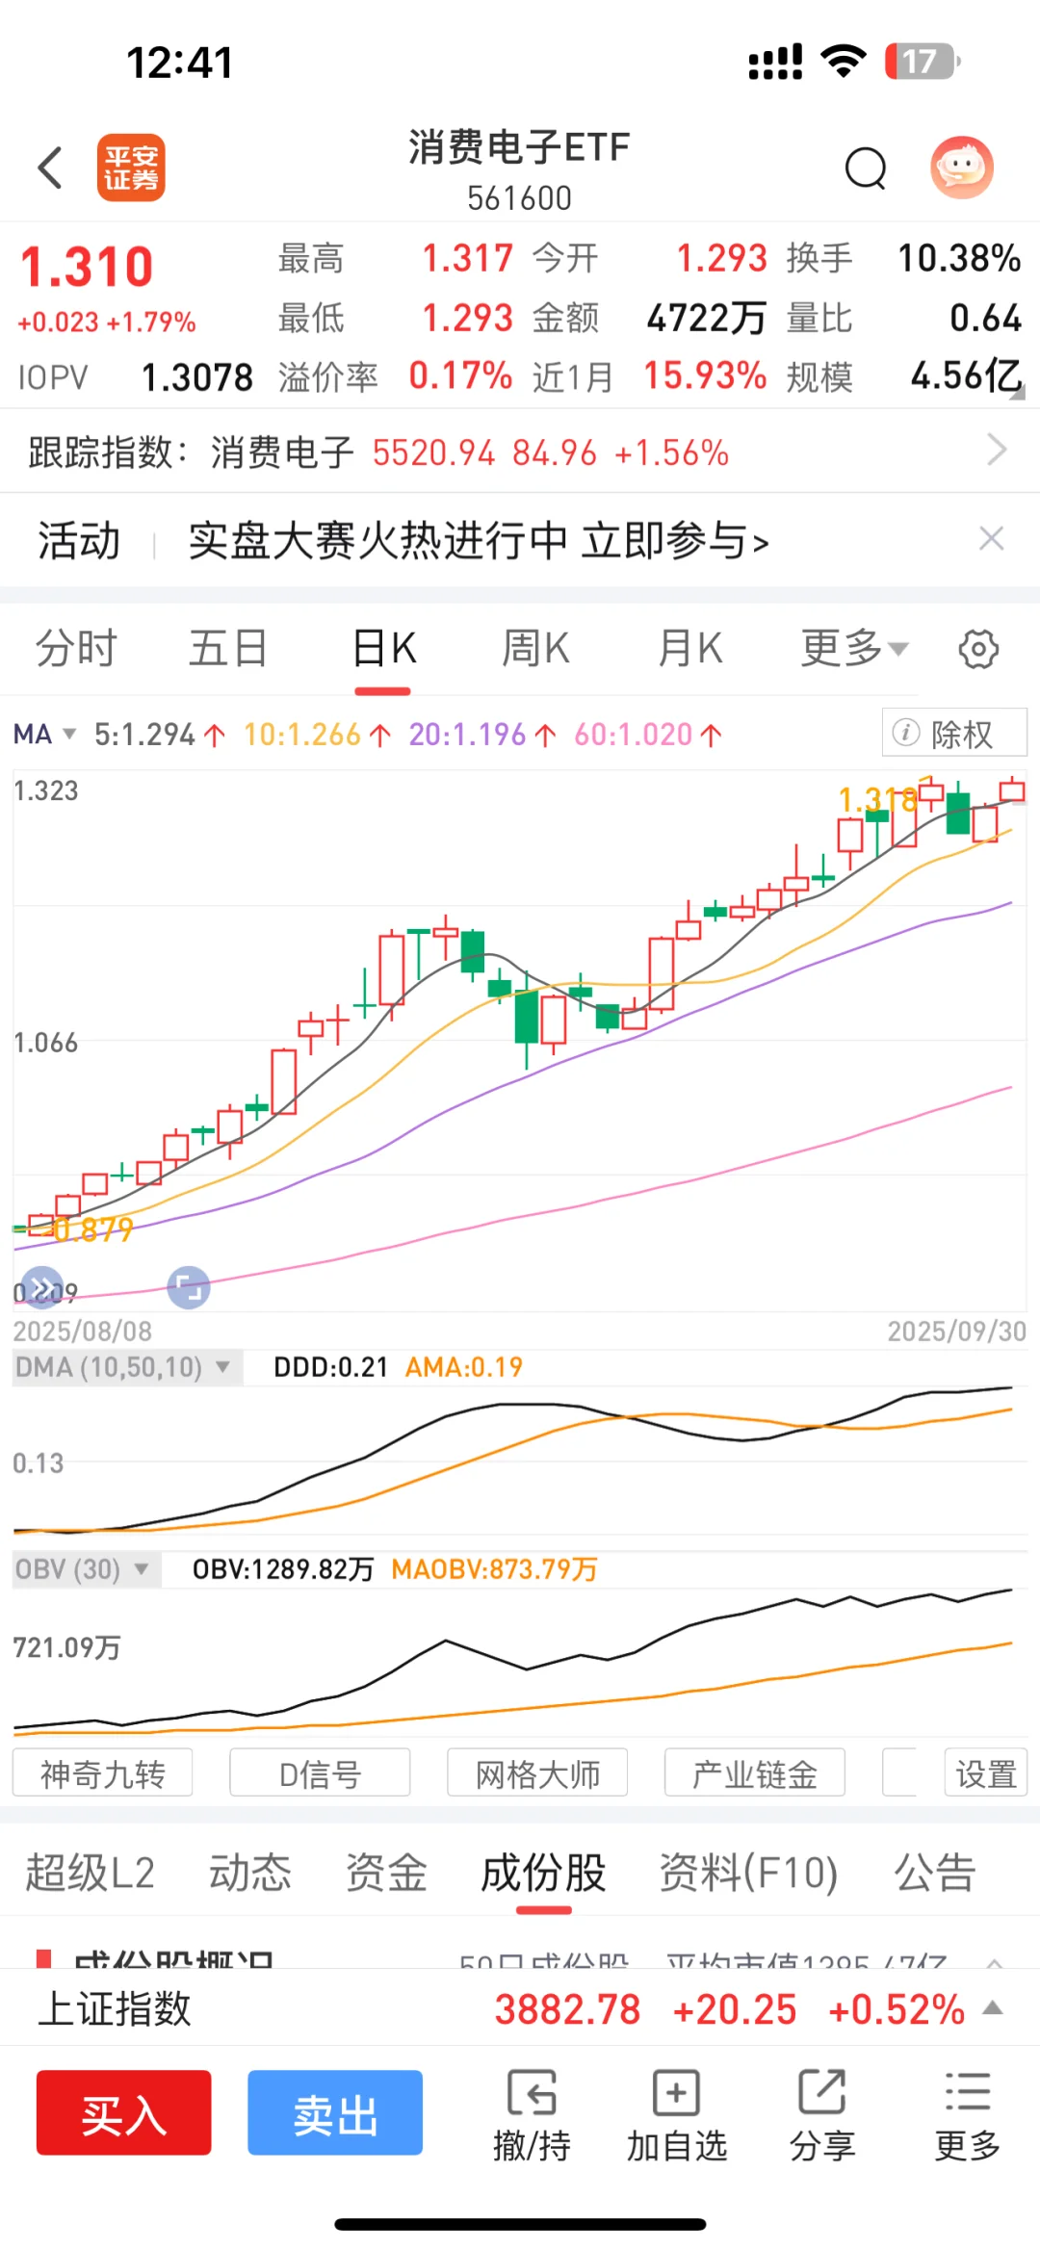
Task: Open the assistant avatar icon
Action: (961, 168)
